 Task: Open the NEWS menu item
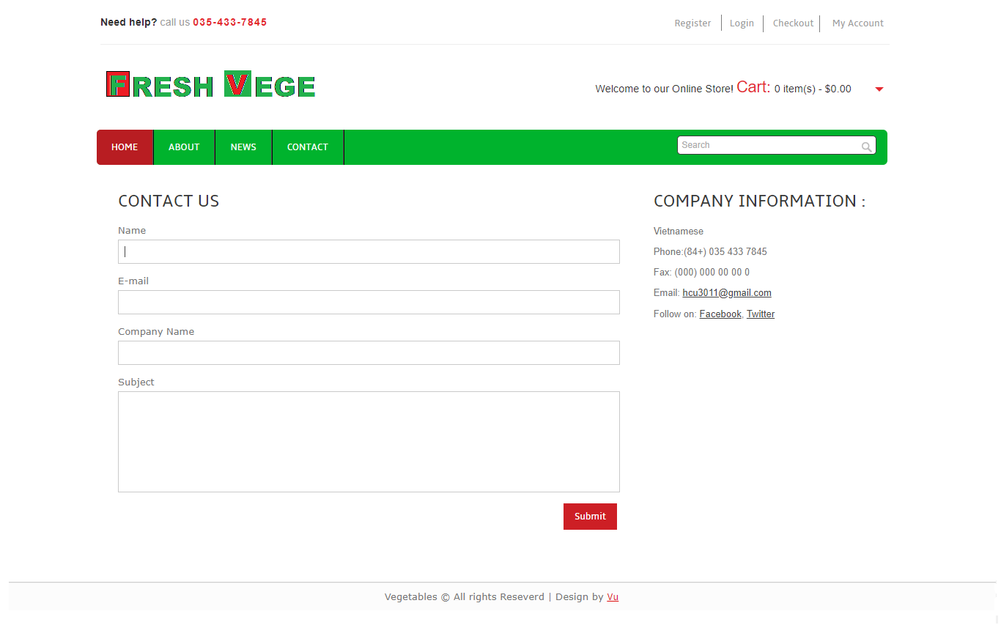243,147
